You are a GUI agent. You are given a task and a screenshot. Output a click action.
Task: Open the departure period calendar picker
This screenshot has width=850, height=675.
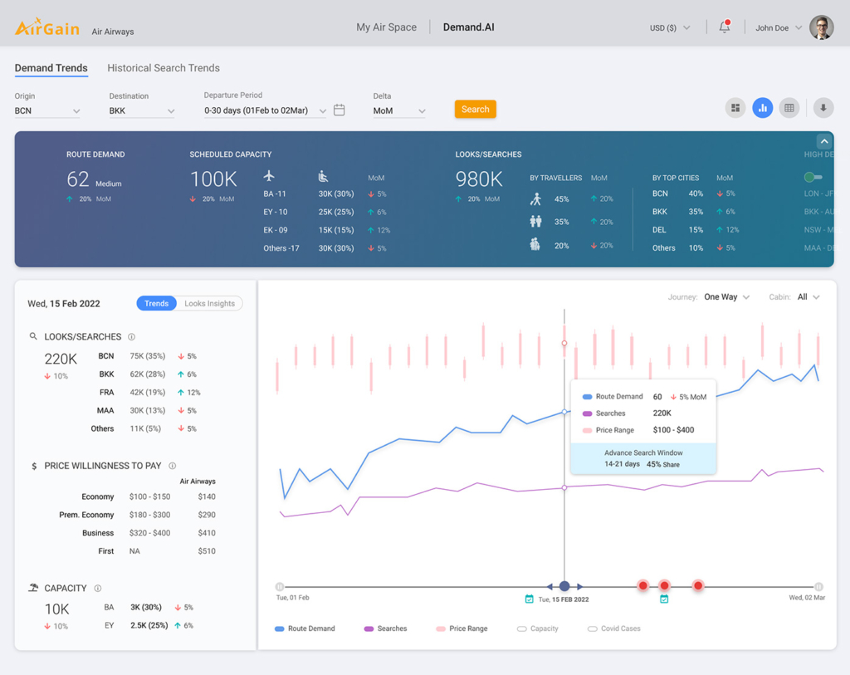tap(339, 109)
